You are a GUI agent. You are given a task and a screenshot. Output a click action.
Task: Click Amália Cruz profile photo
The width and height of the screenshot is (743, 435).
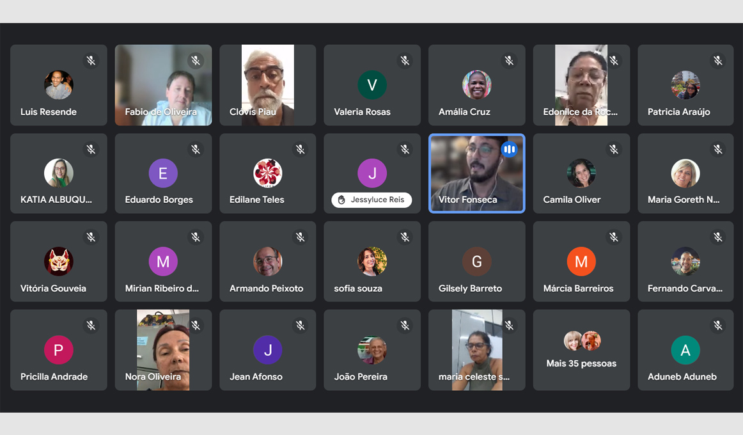click(x=477, y=85)
